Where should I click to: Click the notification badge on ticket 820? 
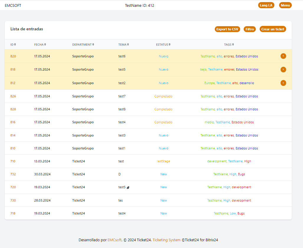point(283,56)
